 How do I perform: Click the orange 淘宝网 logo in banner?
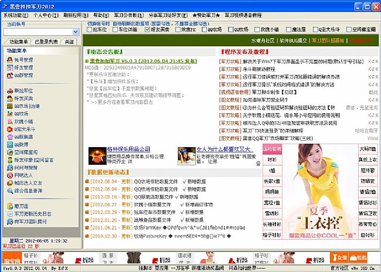point(12,259)
